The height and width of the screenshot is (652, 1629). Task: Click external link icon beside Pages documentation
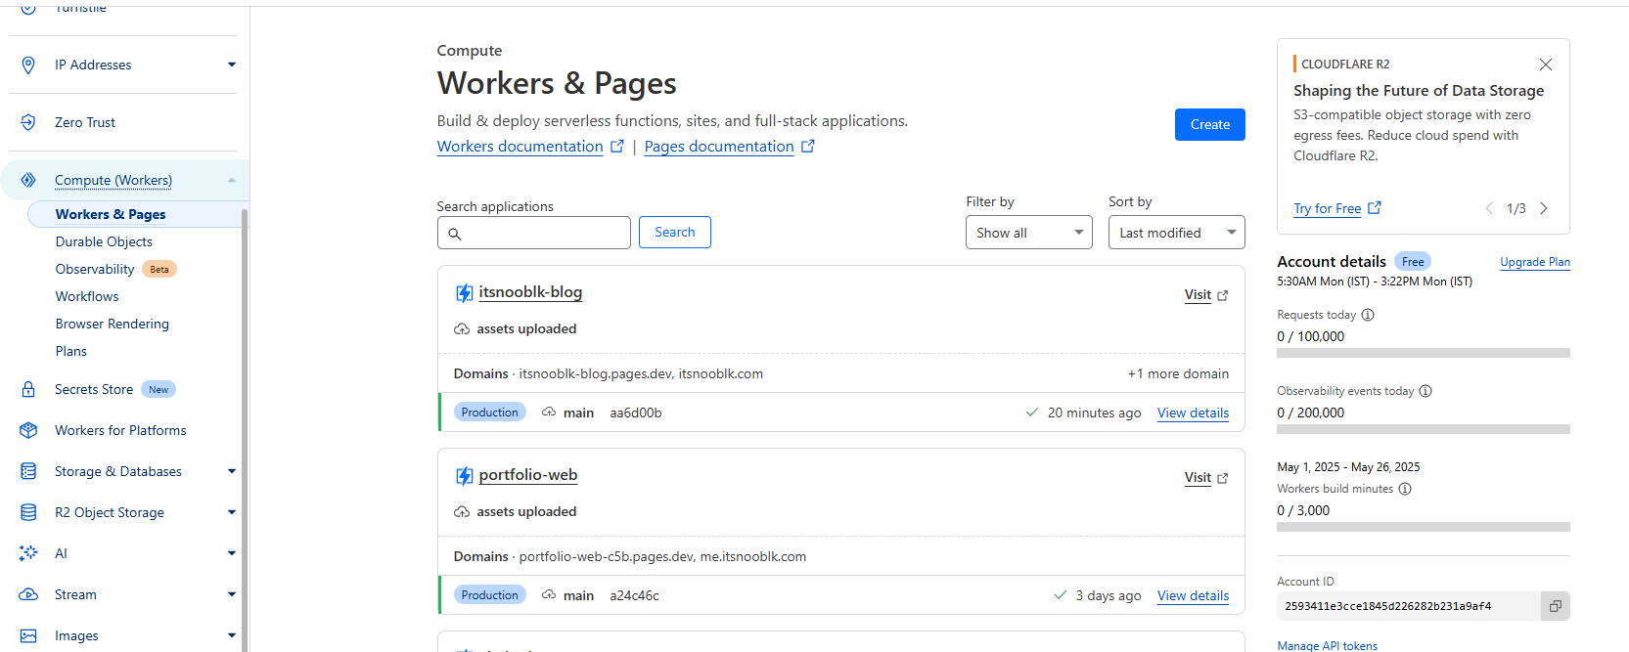tap(808, 146)
